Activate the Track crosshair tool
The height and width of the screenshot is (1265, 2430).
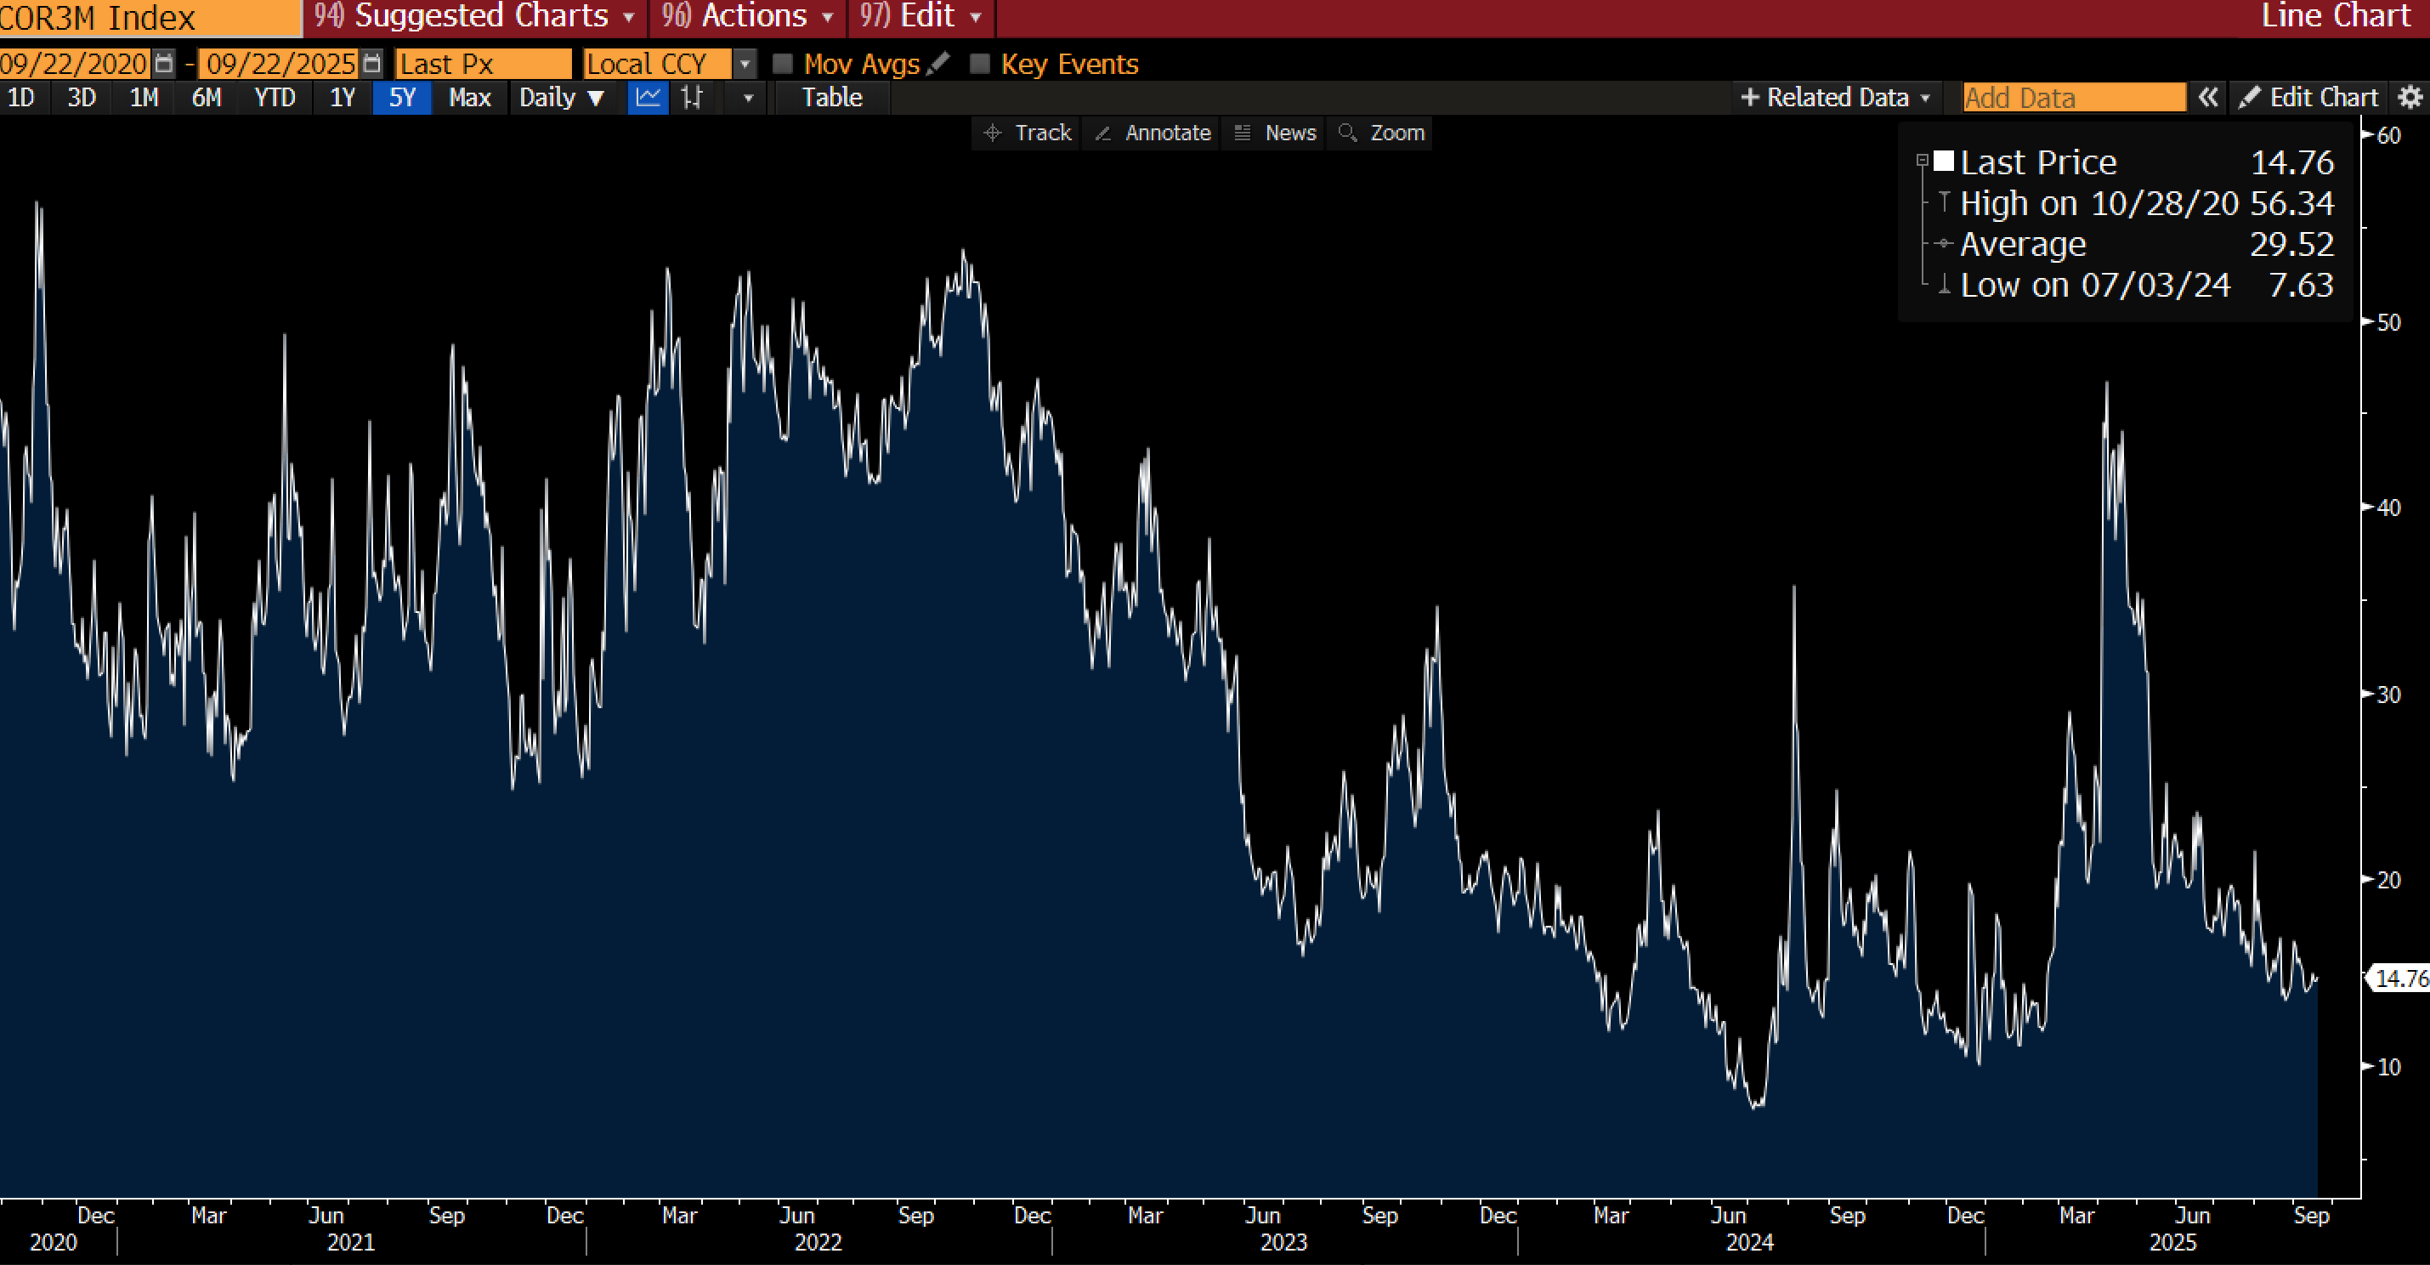(x=1027, y=133)
